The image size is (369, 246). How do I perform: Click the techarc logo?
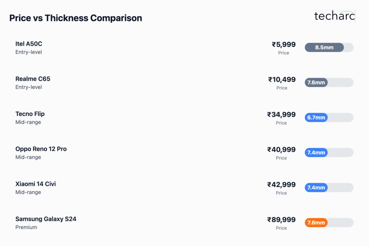pyautogui.click(x=334, y=16)
